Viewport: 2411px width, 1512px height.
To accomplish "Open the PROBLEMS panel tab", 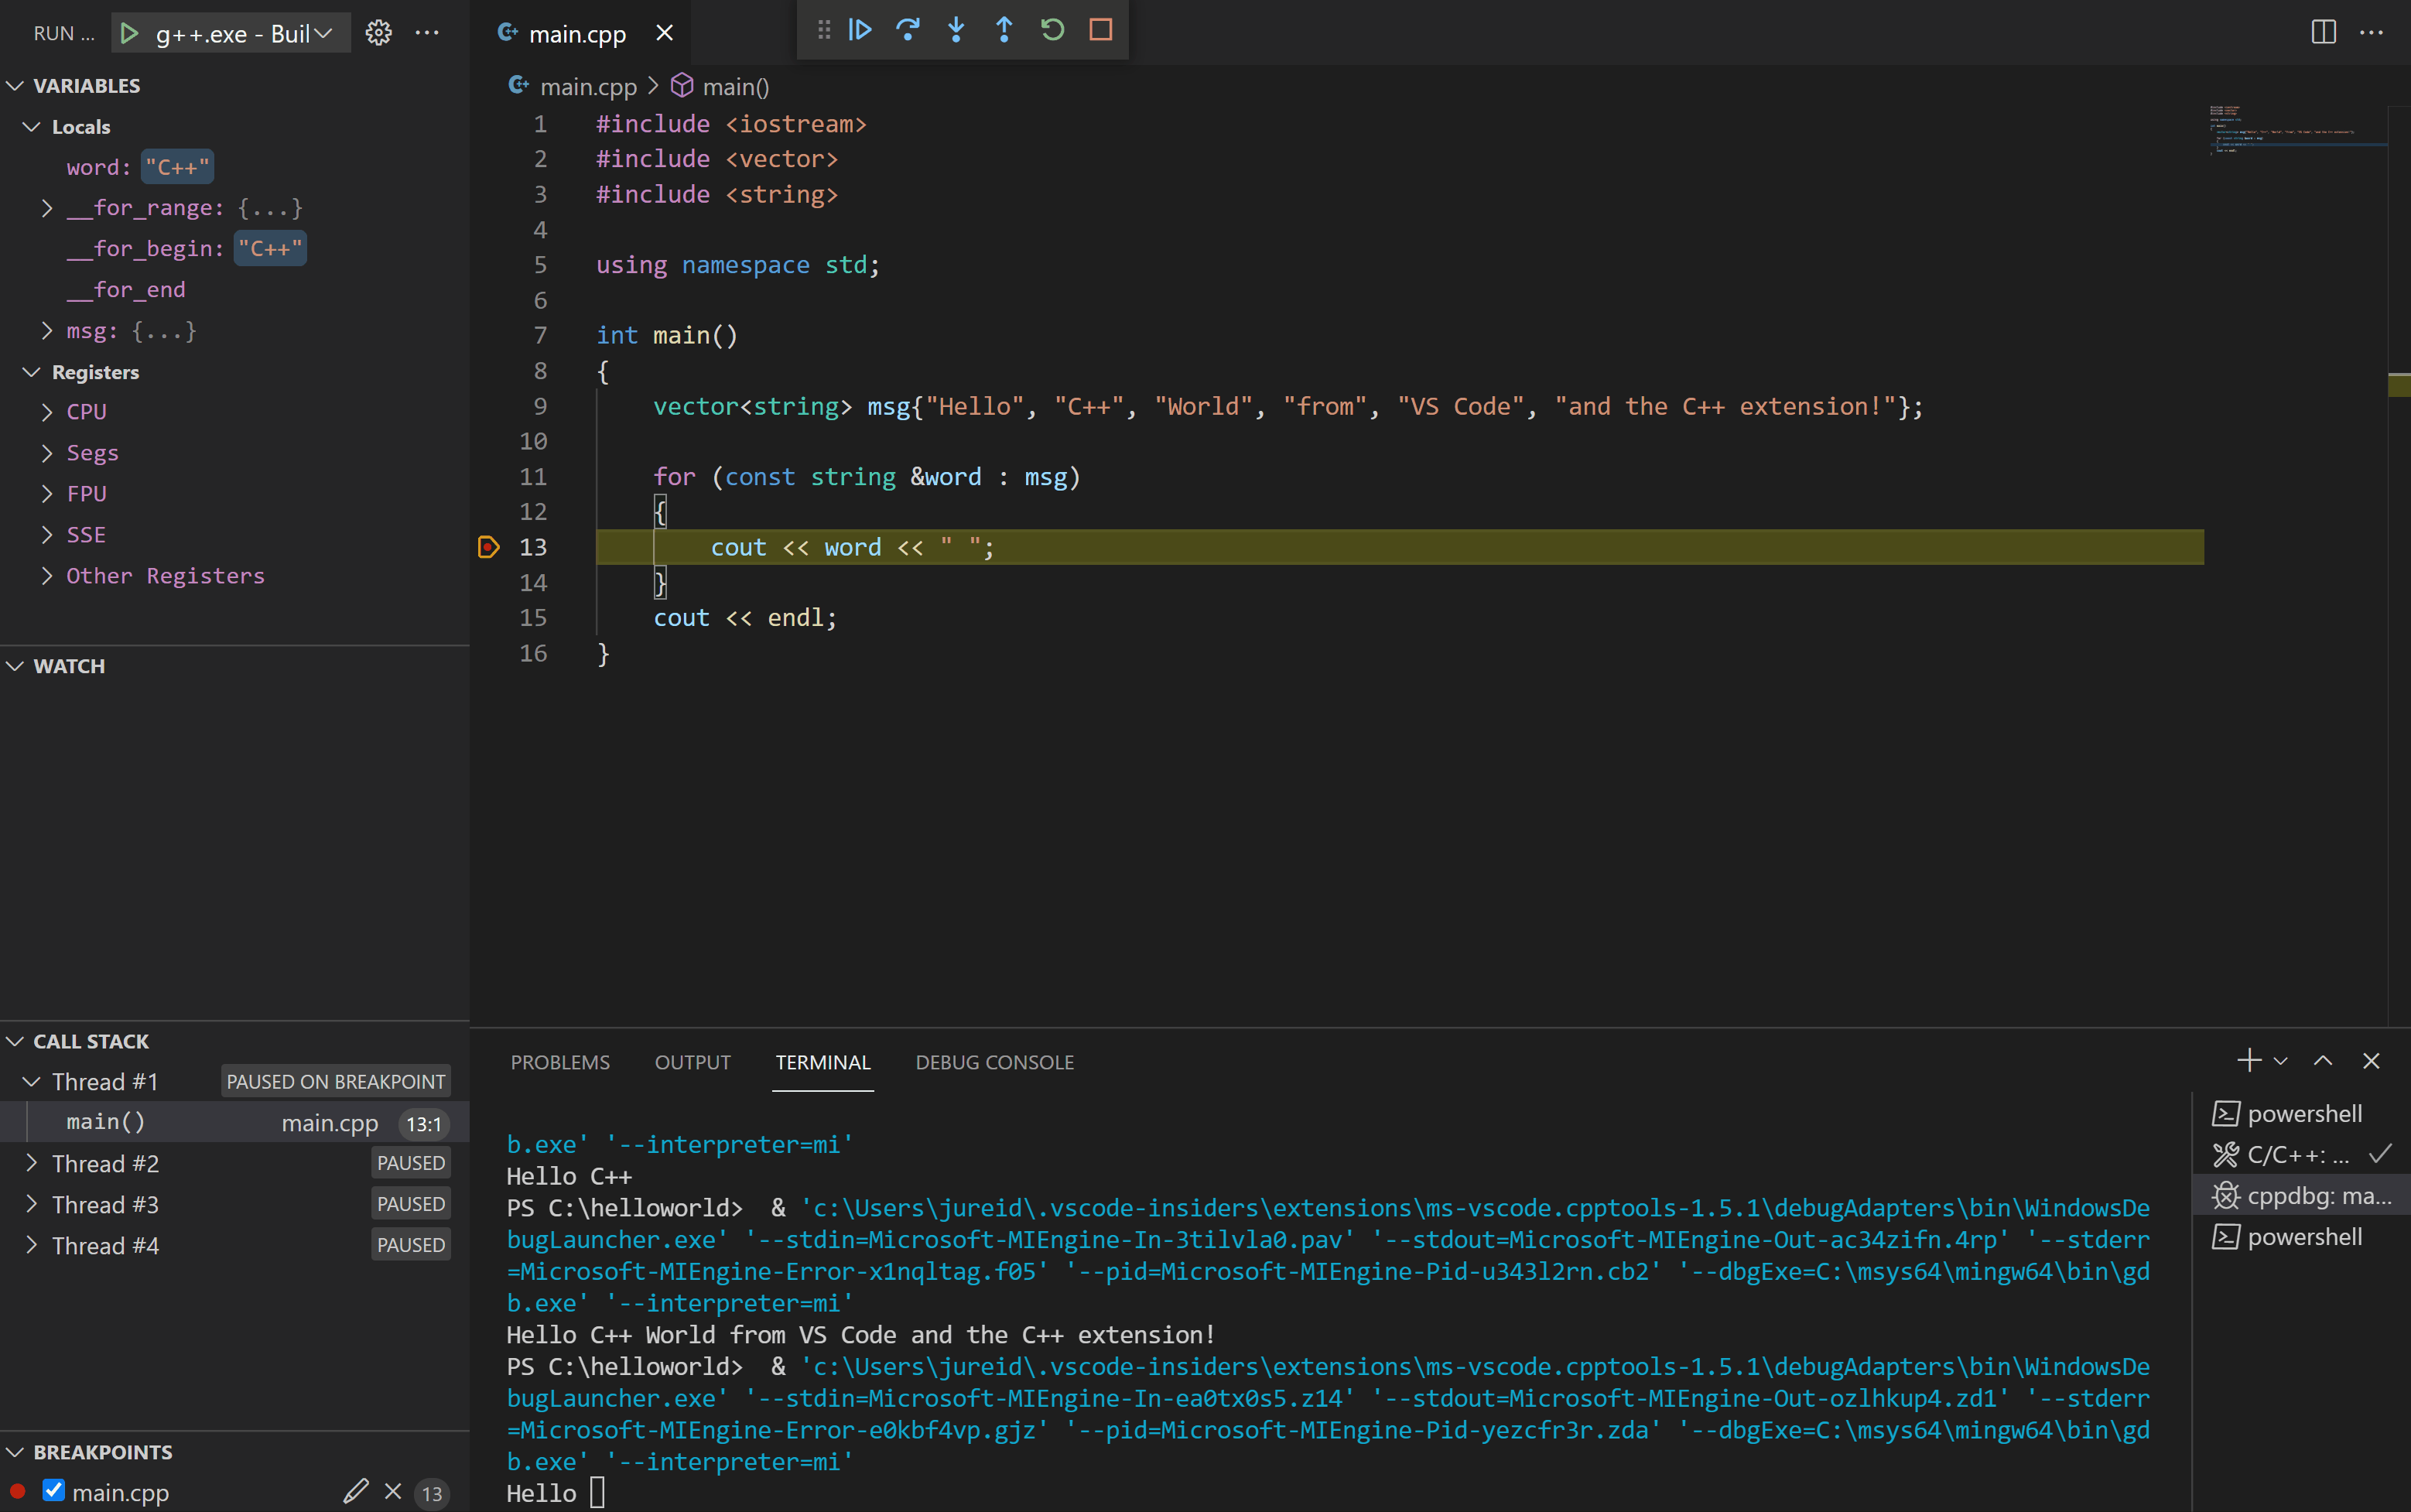I will (560, 1062).
